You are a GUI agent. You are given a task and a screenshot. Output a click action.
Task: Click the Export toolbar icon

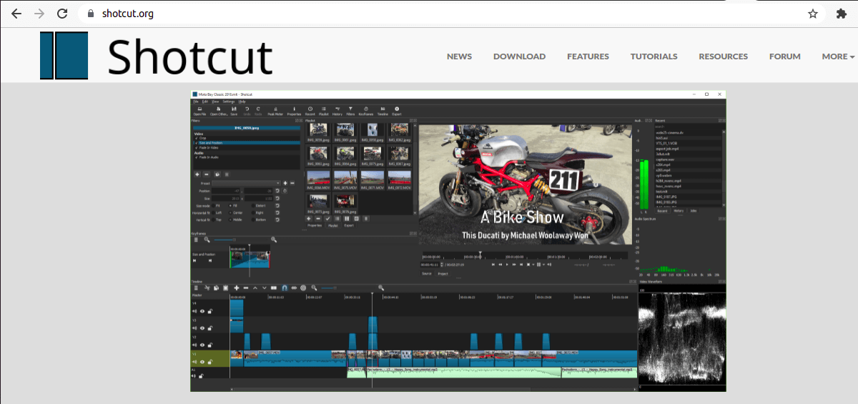click(397, 111)
